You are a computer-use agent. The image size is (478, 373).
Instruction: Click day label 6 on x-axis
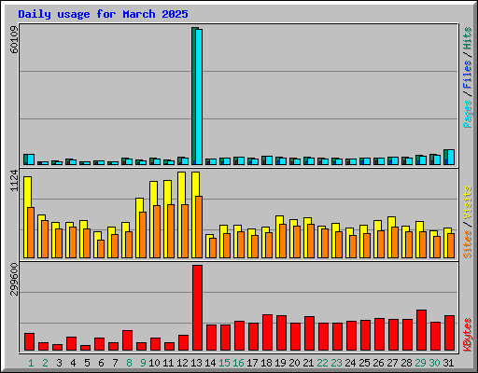point(101,363)
